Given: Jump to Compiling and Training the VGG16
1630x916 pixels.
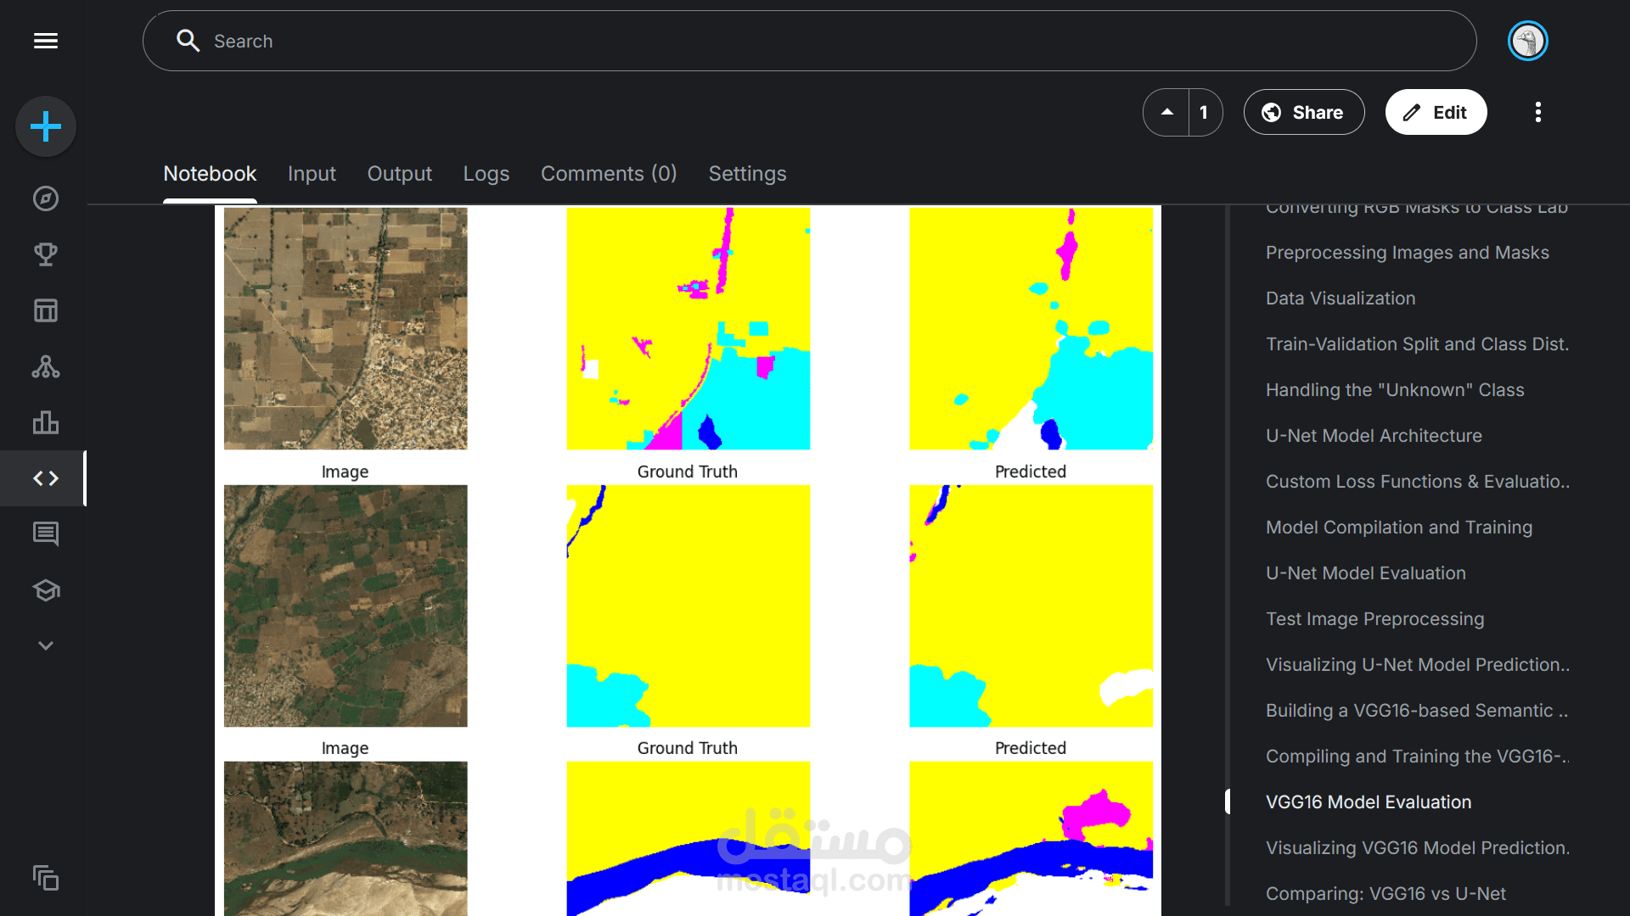Looking at the screenshot, I should (1418, 757).
